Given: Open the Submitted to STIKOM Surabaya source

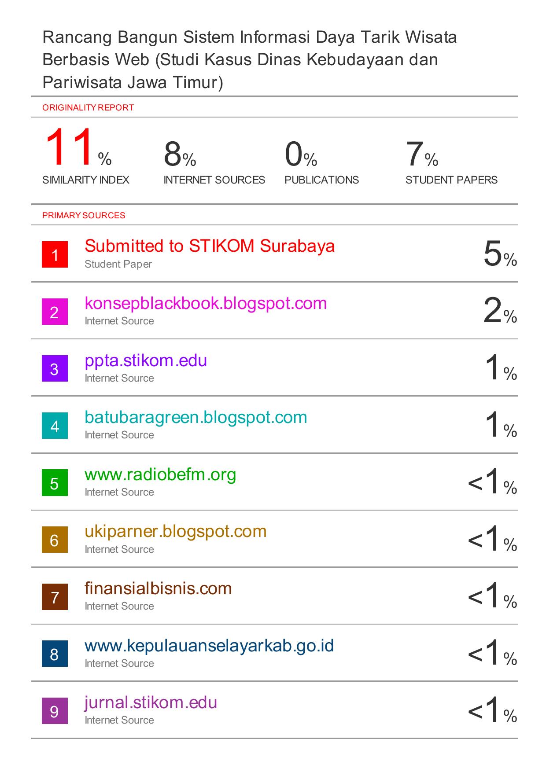Looking at the screenshot, I should click(210, 246).
